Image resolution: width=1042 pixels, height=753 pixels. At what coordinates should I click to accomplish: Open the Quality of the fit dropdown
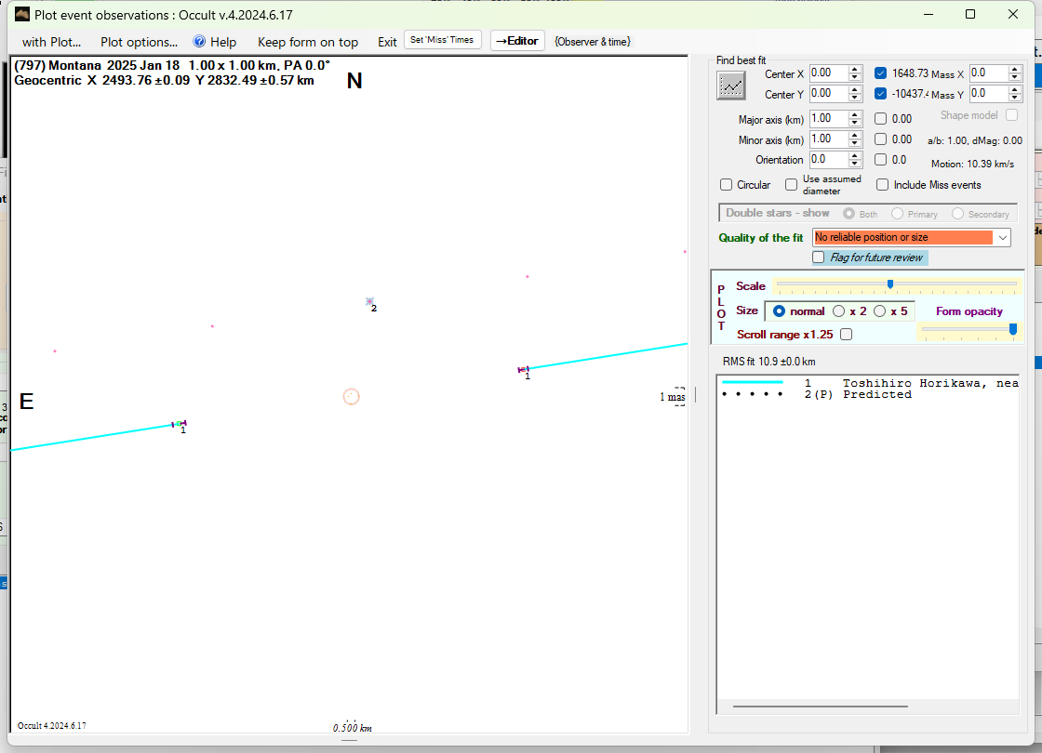click(1002, 238)
